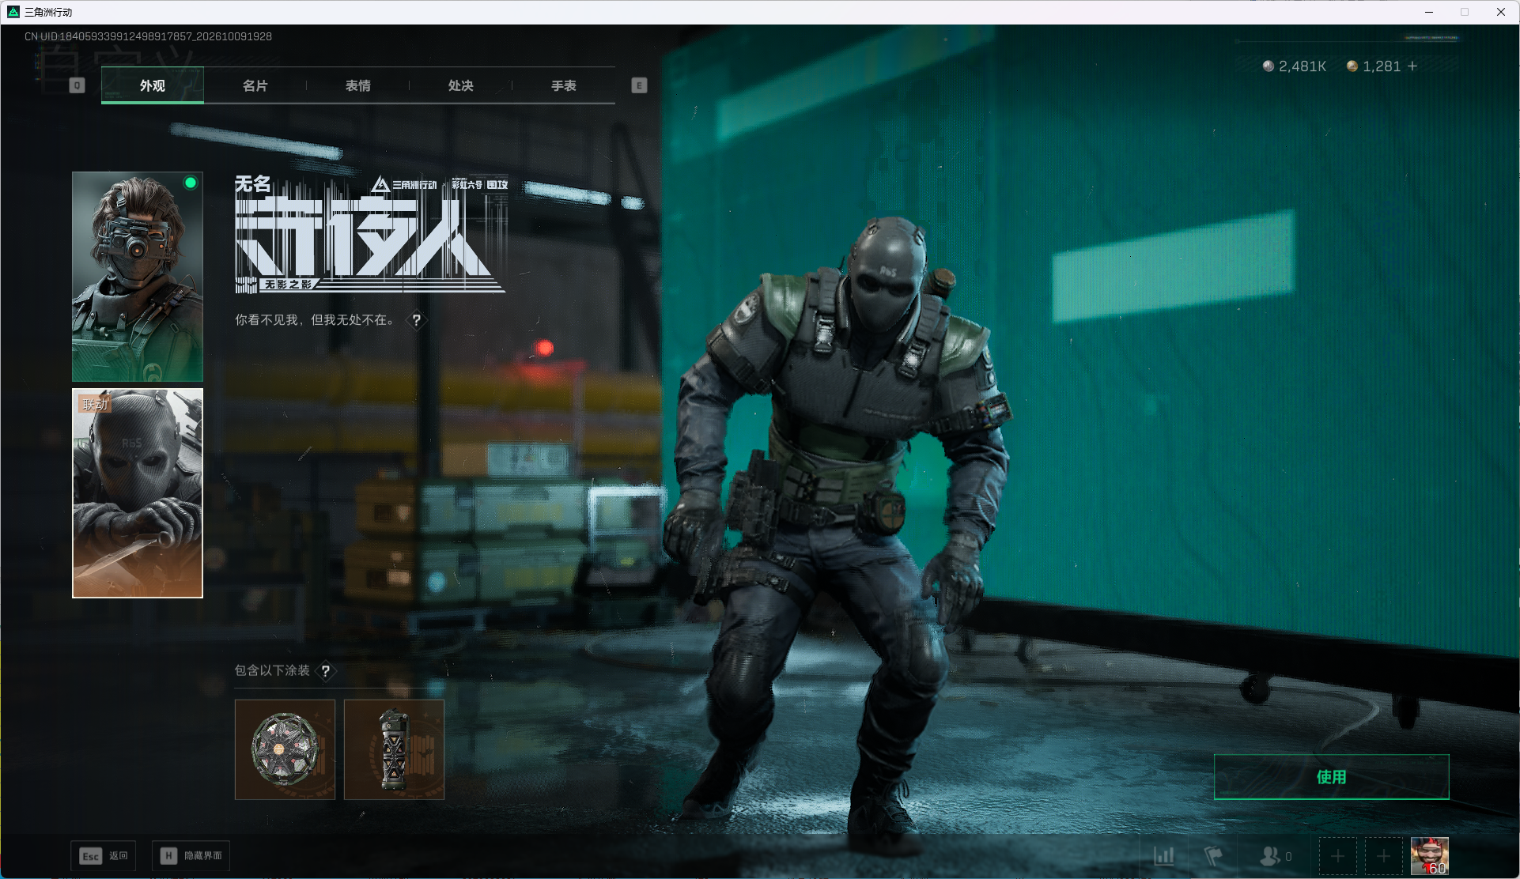Open the flag icon in bottom bar

[x=1213, y=856]
